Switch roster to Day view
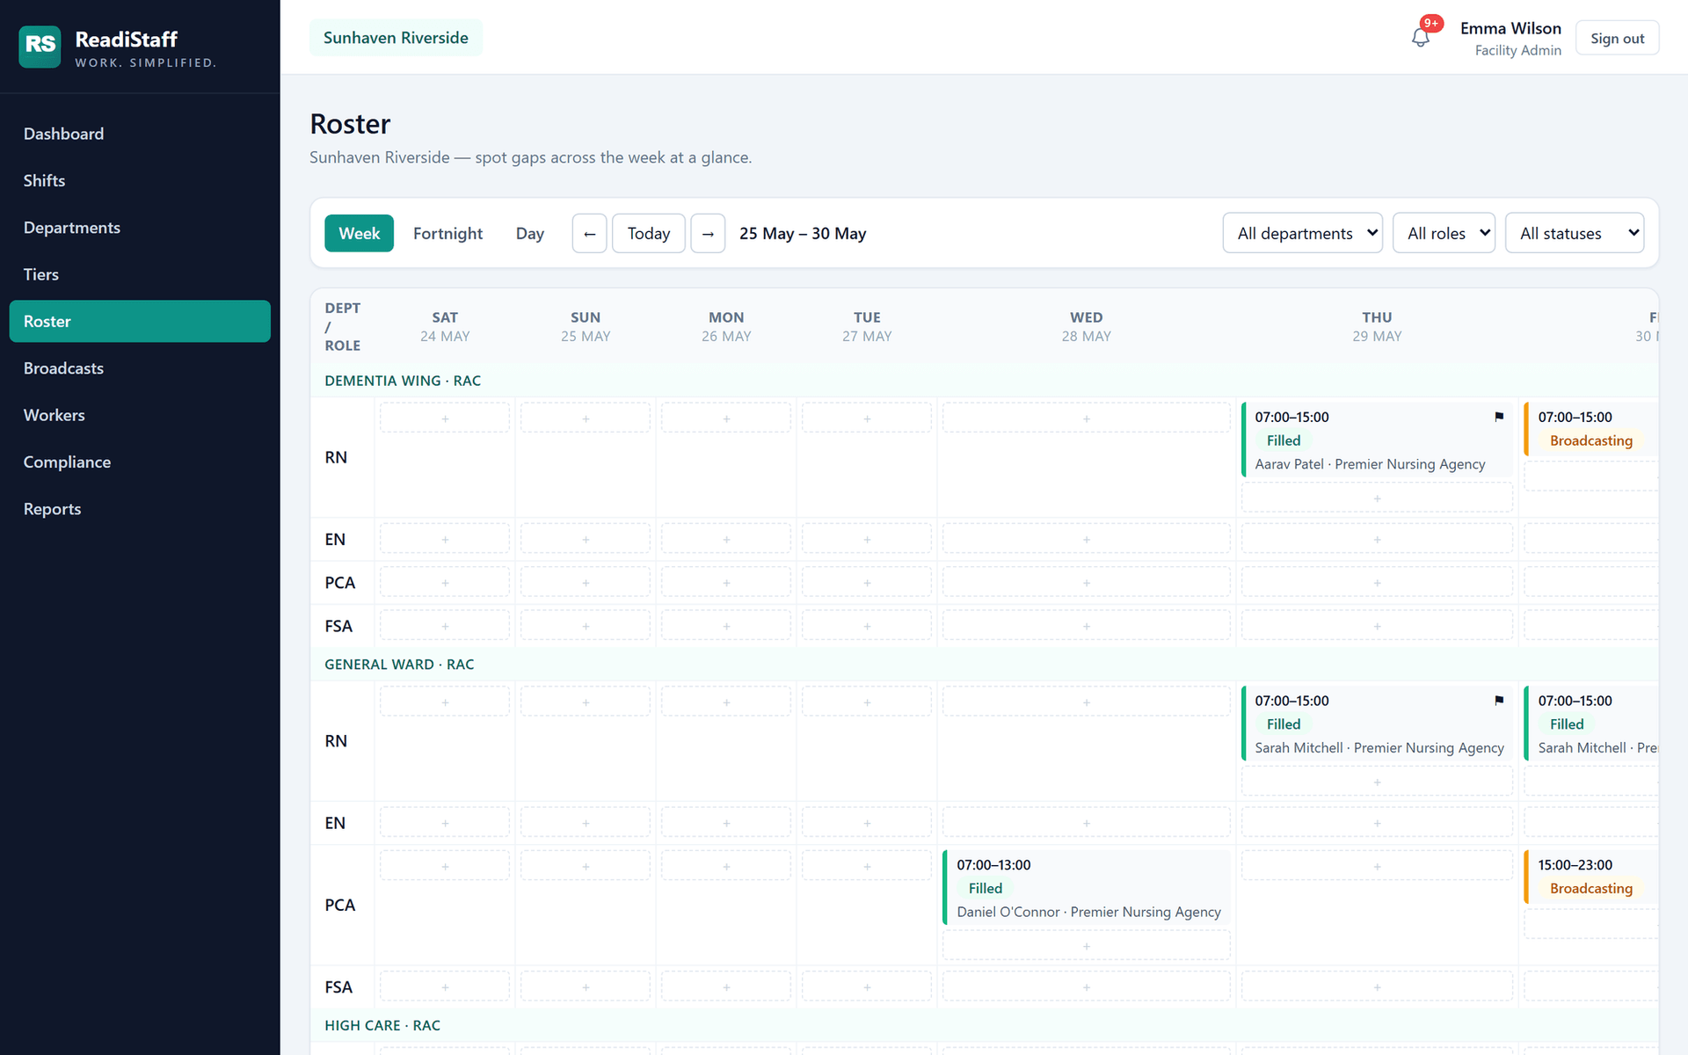 [x=529, y=233]
